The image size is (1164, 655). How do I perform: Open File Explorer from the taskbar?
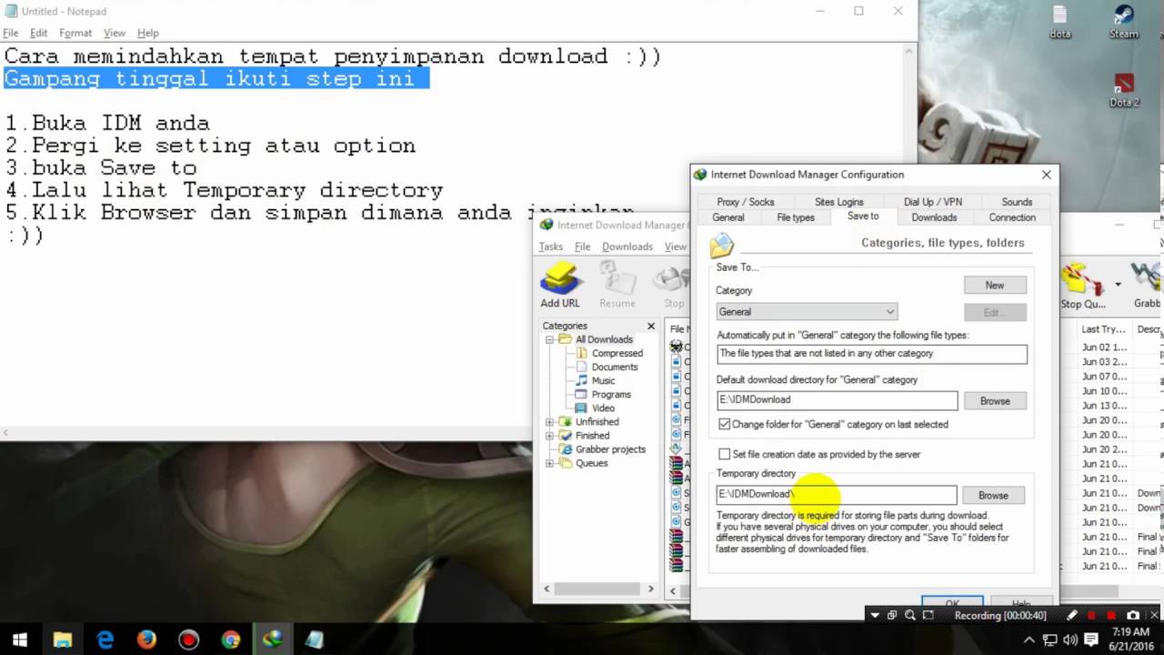62,640
